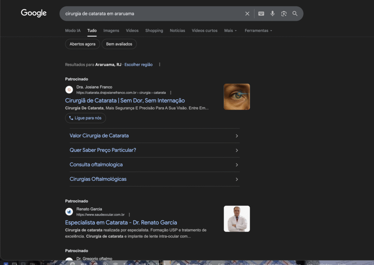Toggle the Abertos agora filter chip
This screenshot has height=265, width=374.
click(83, 44)
